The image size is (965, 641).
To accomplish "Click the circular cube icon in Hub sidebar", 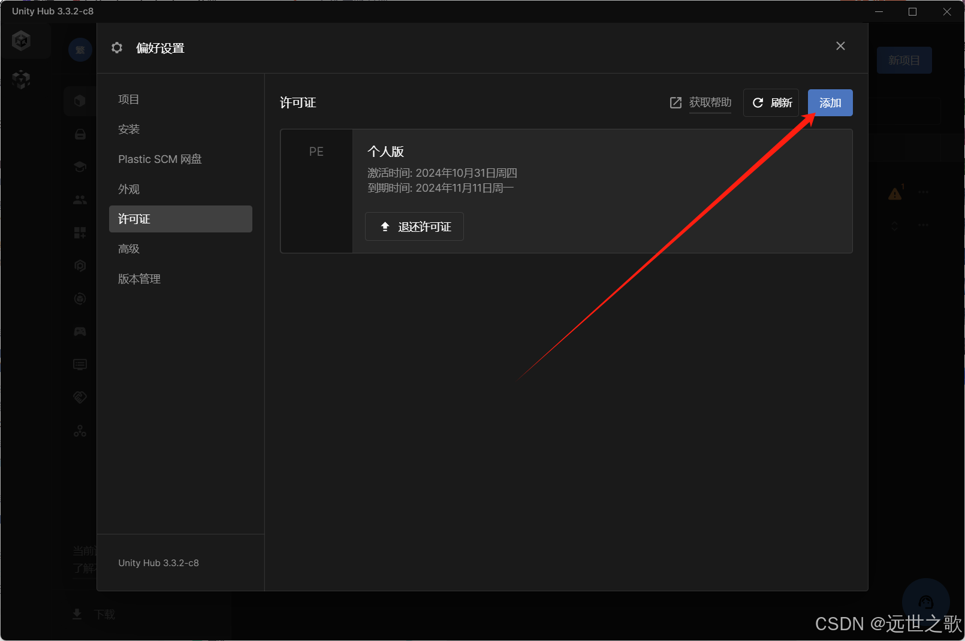I will 80,298.
